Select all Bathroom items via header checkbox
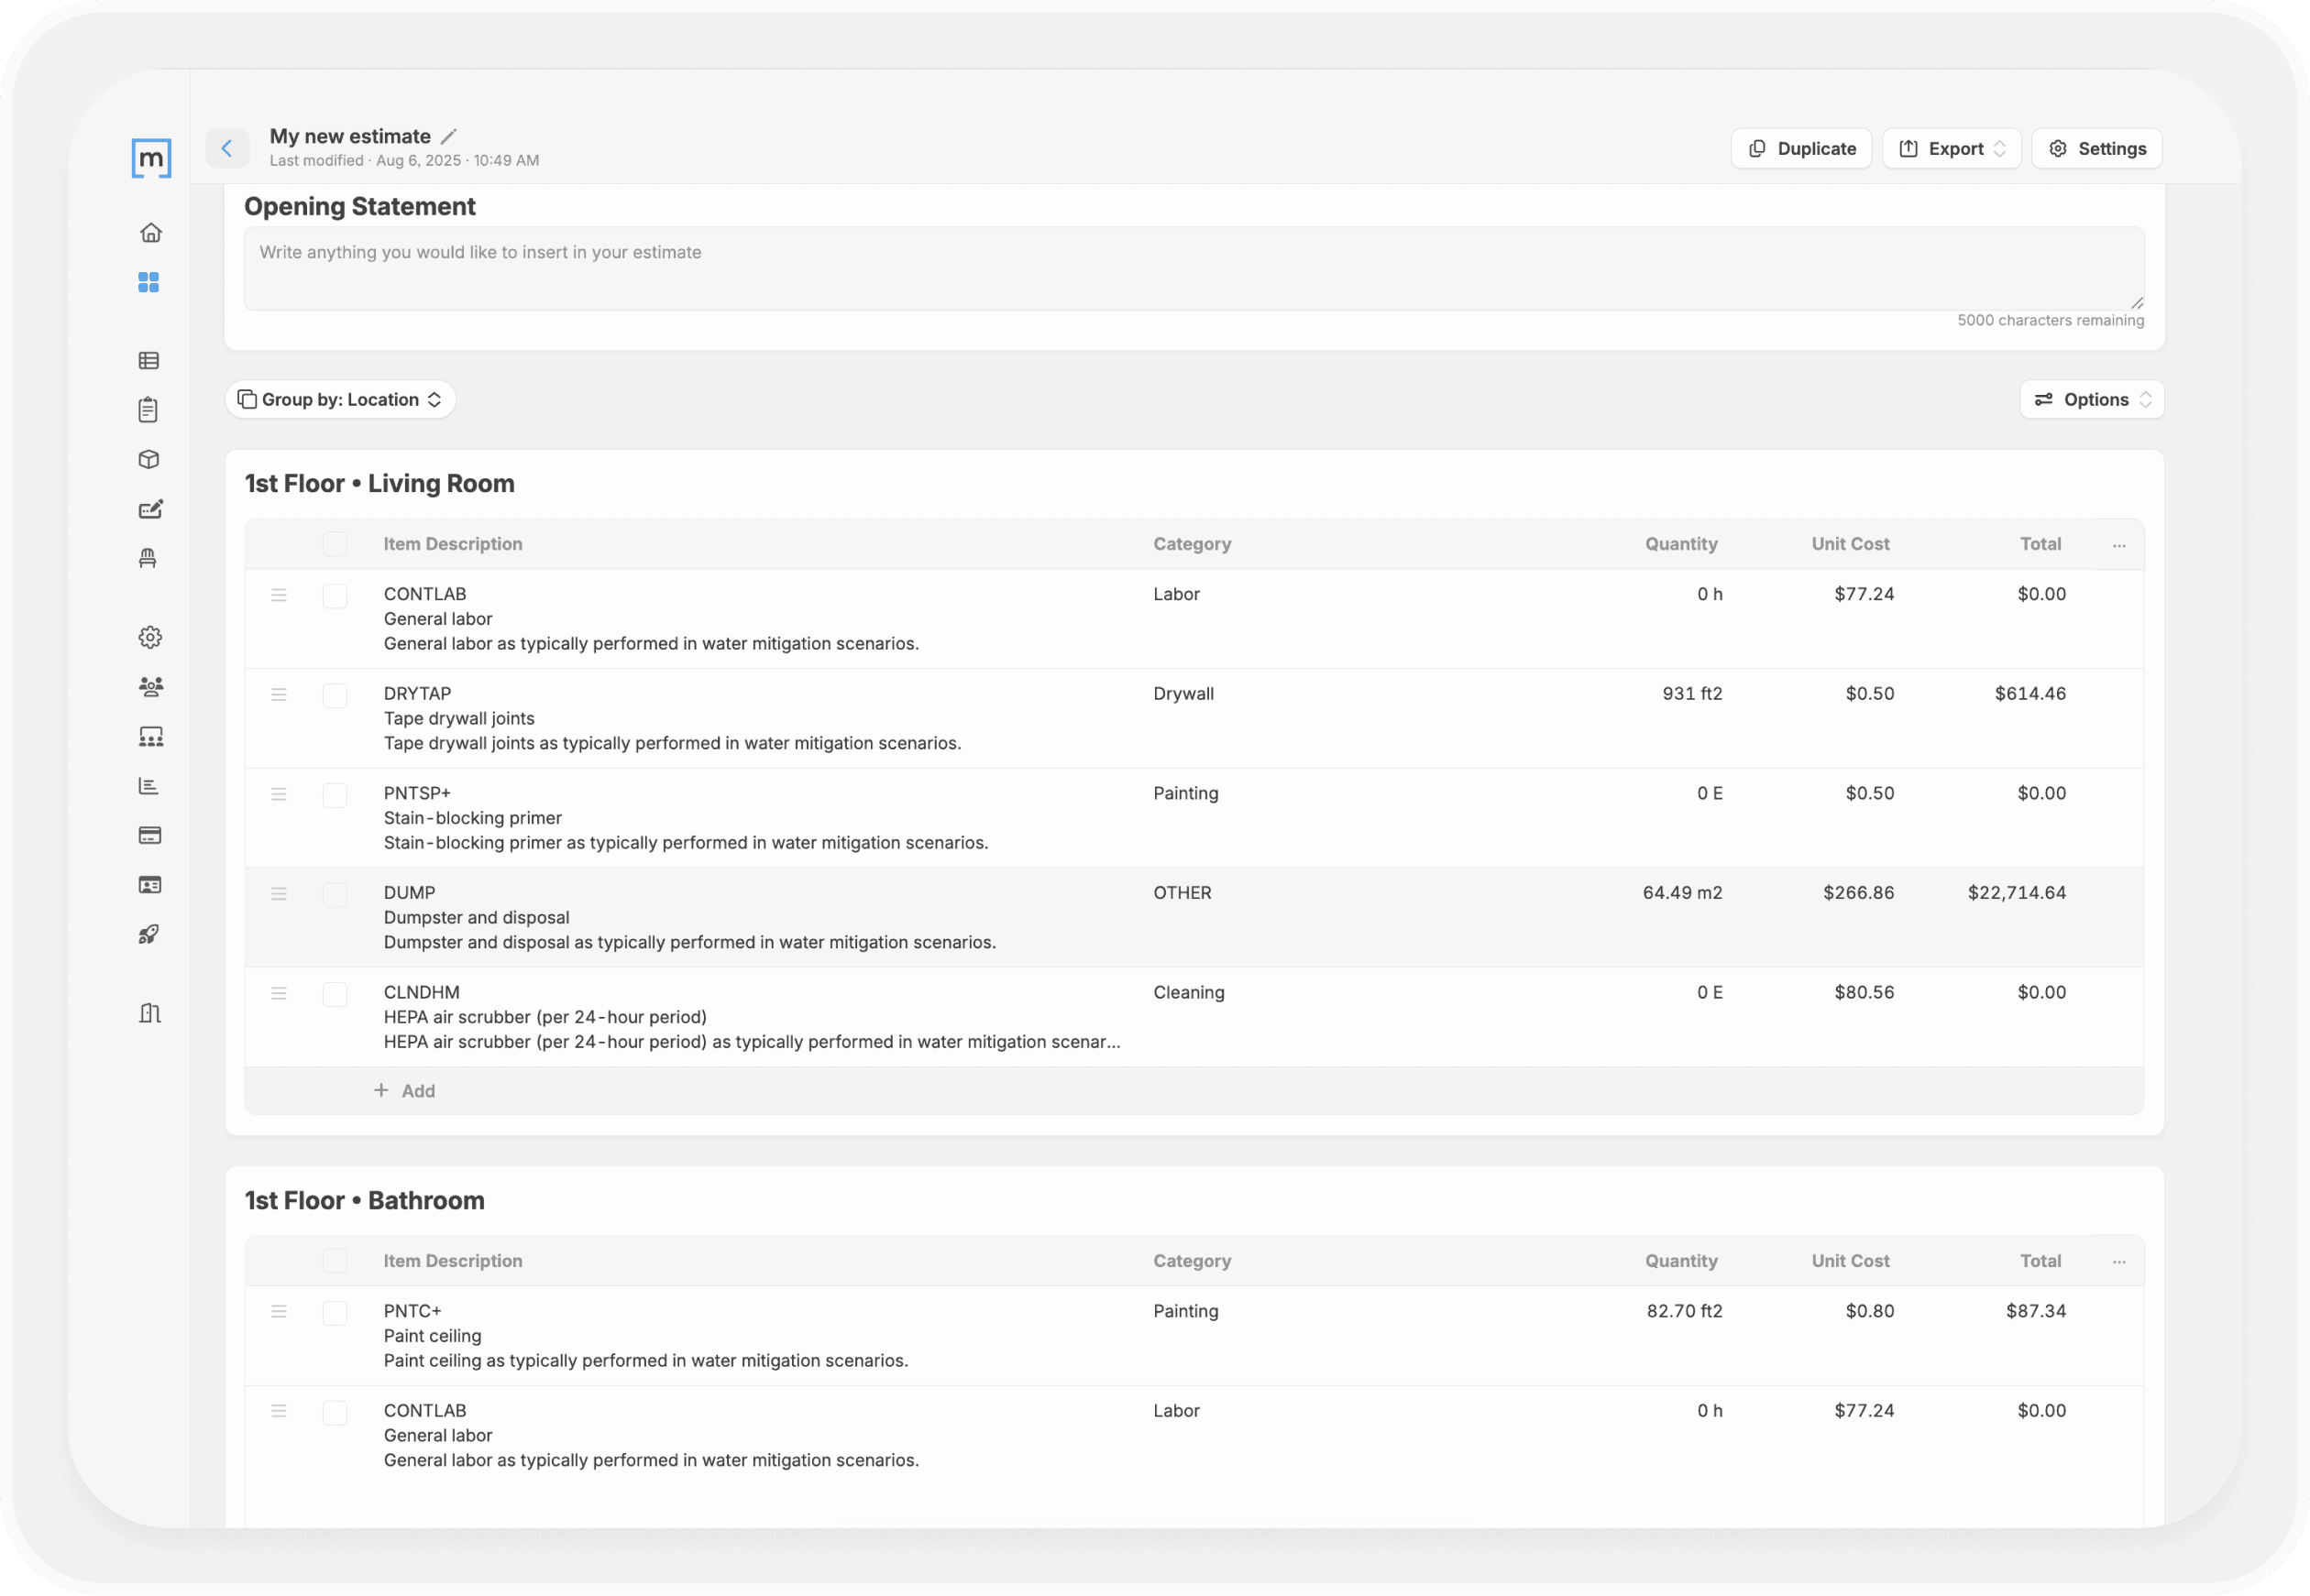The height and width of the screenshot is (1596, 2310). [335, 1261]
